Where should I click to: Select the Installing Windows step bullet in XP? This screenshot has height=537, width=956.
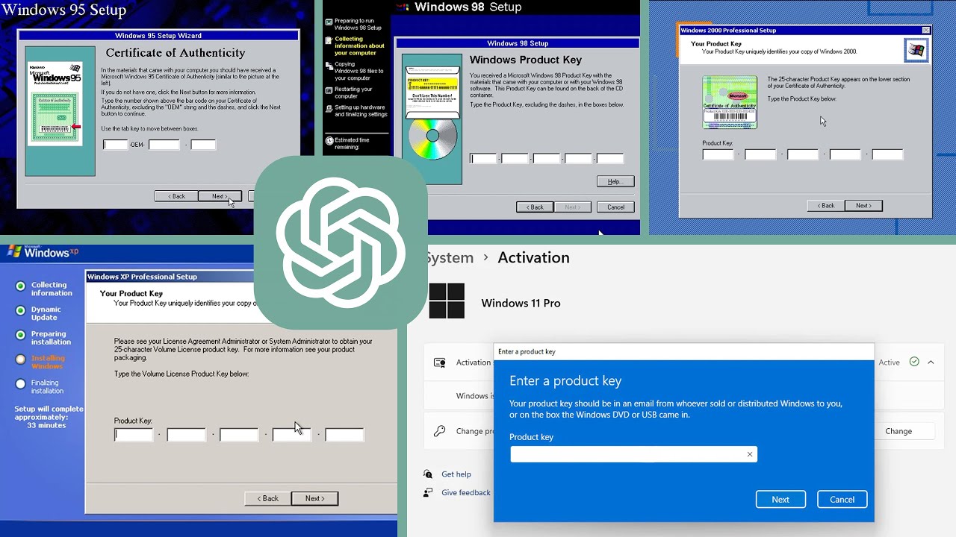20,359
